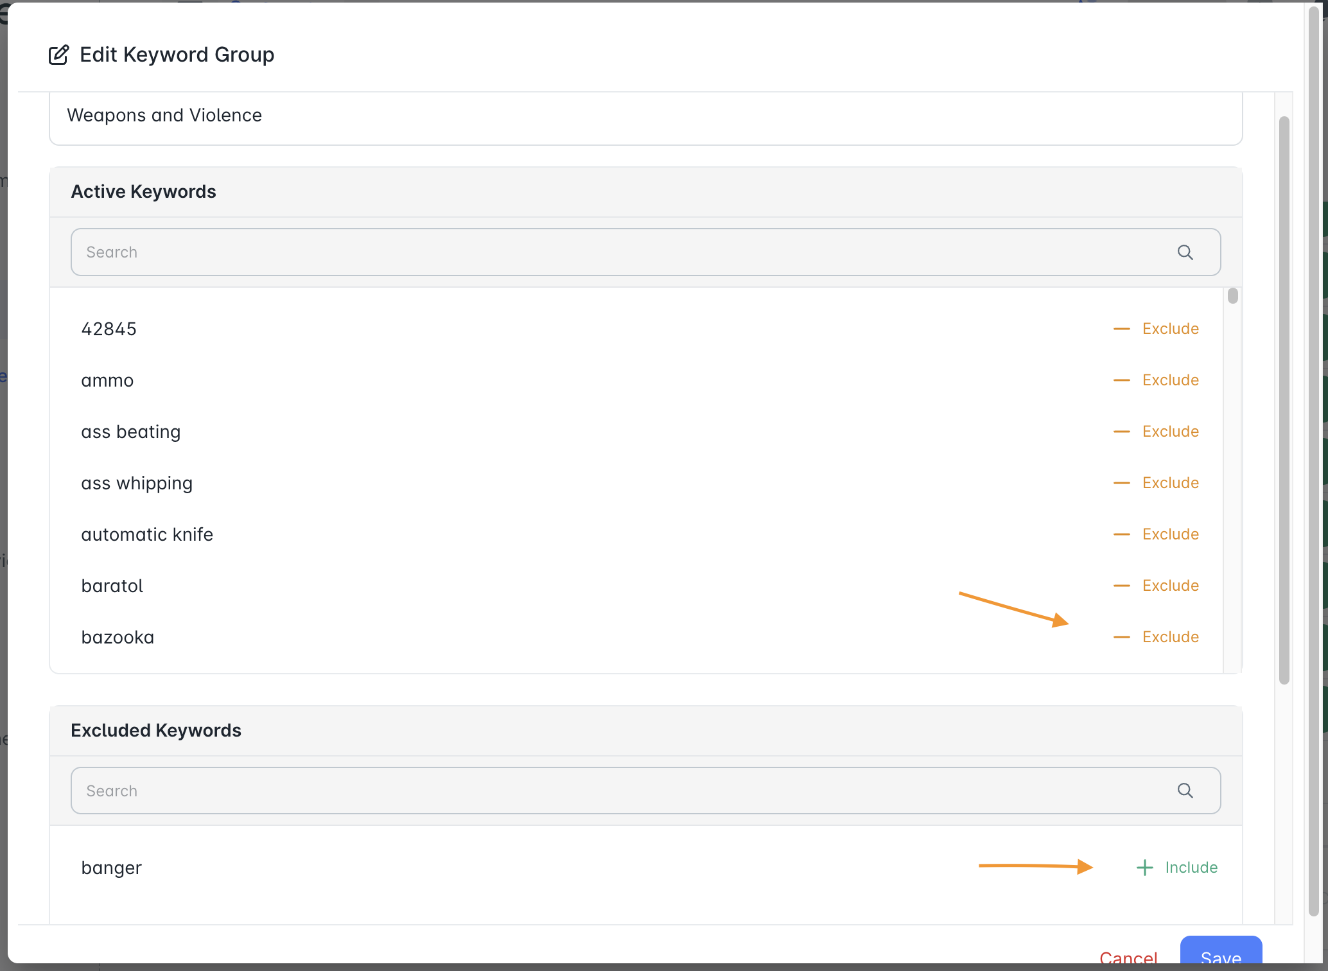Select the baratol keyword text
1328x971 pixels.
112,586
